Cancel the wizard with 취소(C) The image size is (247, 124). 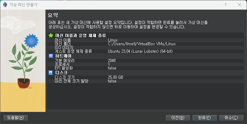[x=231, y=118]
